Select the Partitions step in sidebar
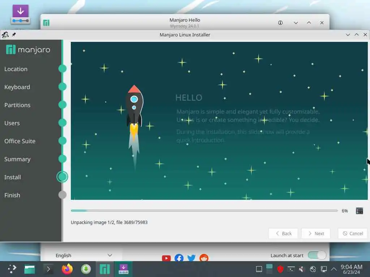The image size is (370, 277). (17, 105)
